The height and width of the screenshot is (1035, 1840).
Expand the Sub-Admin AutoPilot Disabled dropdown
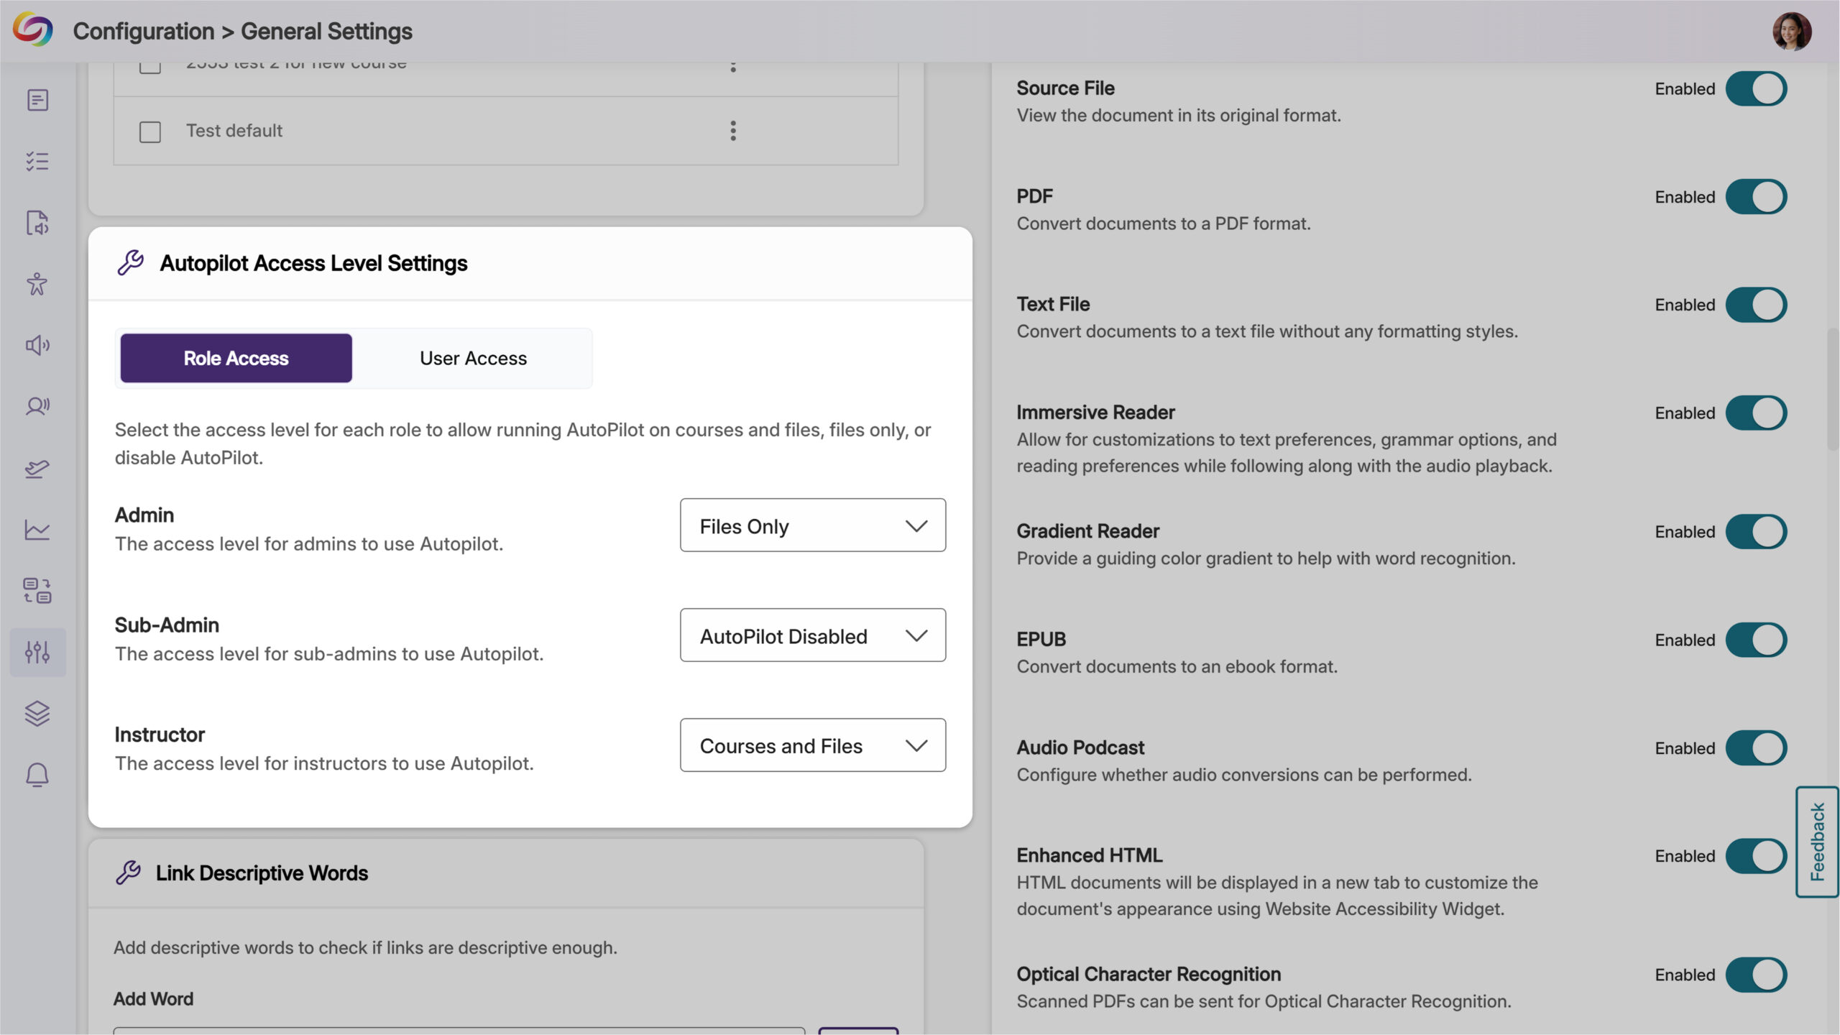[812, 635]
